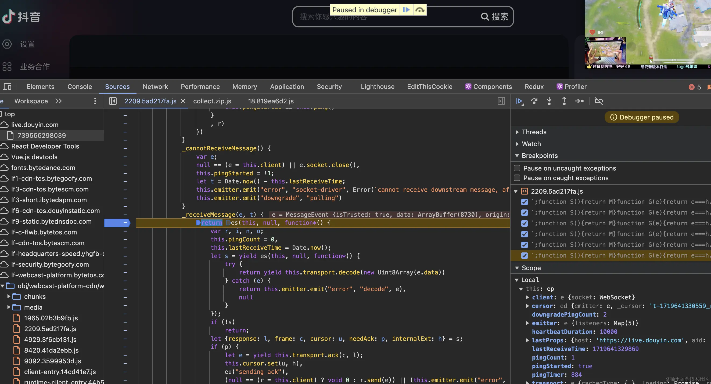Open the 1965.02b3b9fb.js file
The height and width of the screenshot is (384, 711).
[x=51, y=318]
